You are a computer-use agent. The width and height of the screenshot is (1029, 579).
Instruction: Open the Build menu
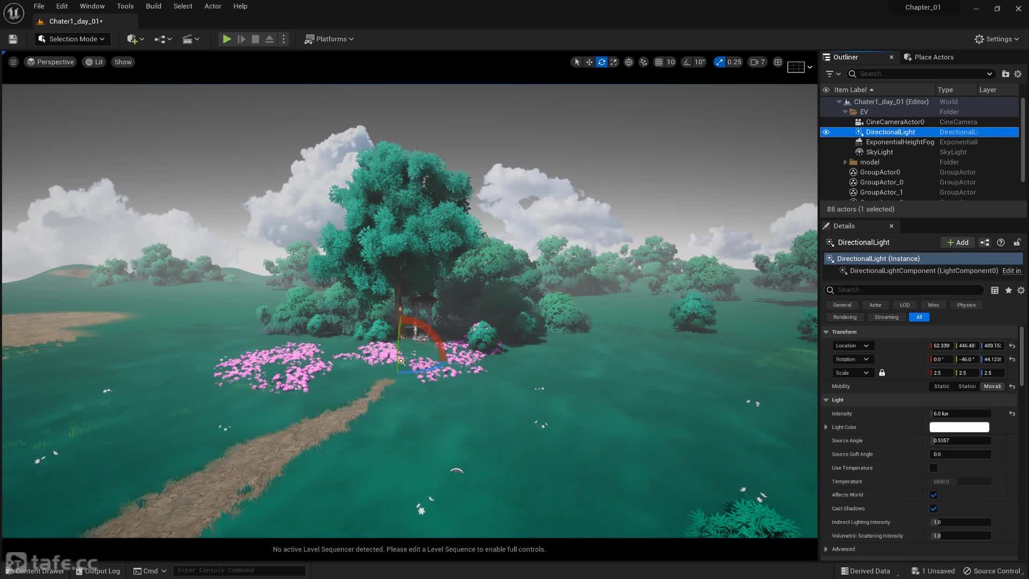153,6
